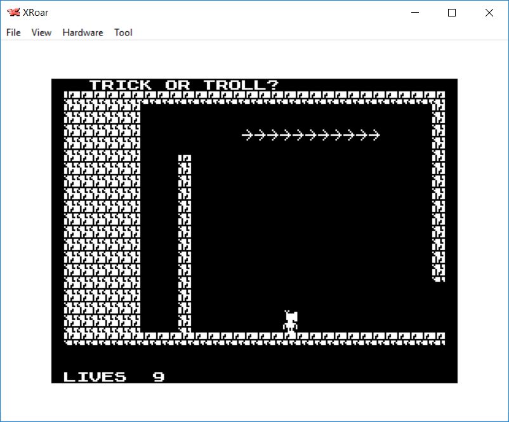The image size is (509, 422).
Task: Click the bottom end of the right wall column
Action: 438,277
